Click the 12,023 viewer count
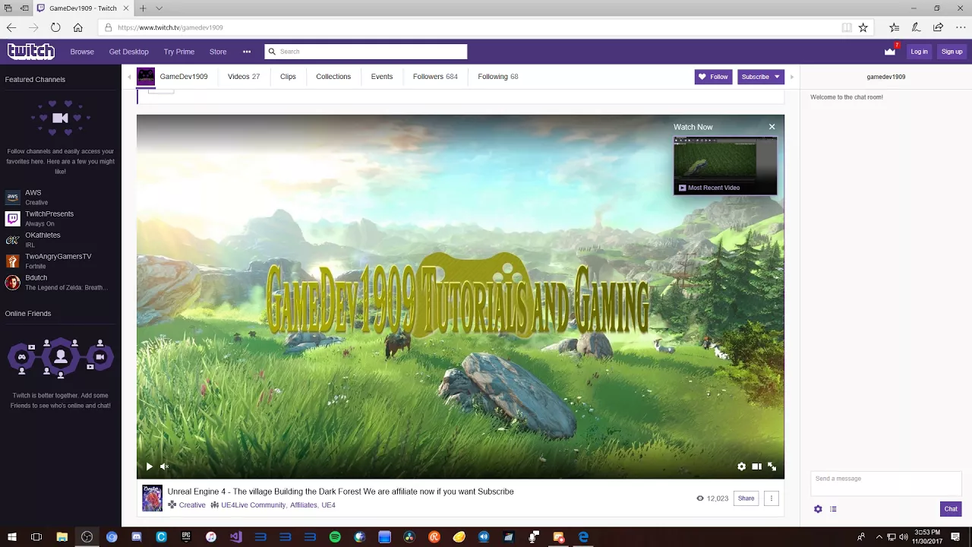 click(x=712, y=498)
